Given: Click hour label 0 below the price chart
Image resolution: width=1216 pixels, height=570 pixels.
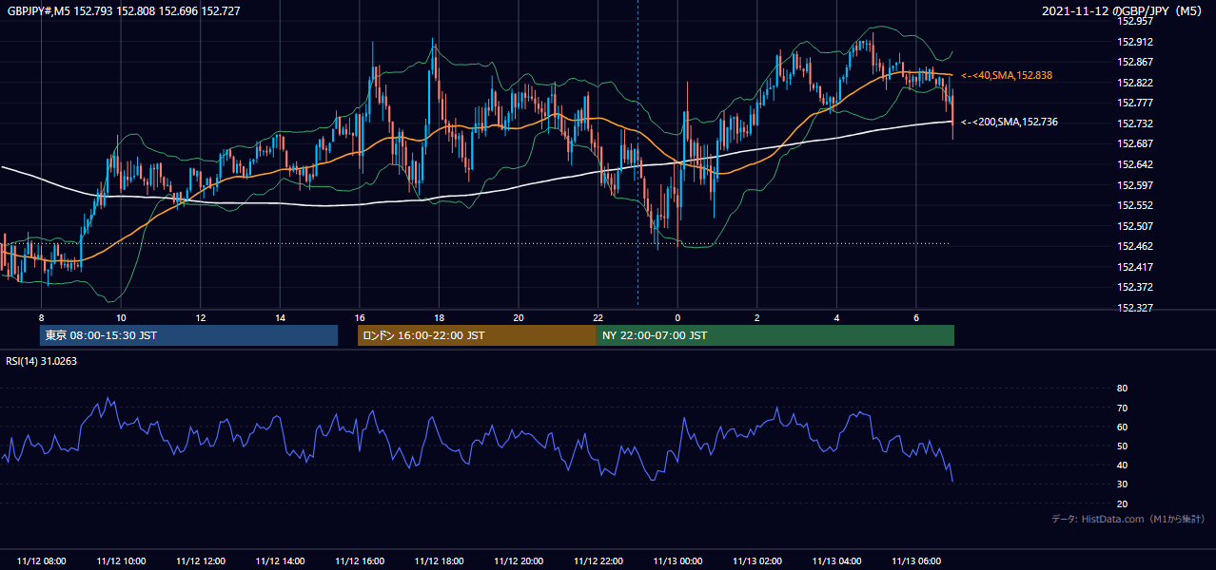Looking at the screenshot, I should (677, 317).
